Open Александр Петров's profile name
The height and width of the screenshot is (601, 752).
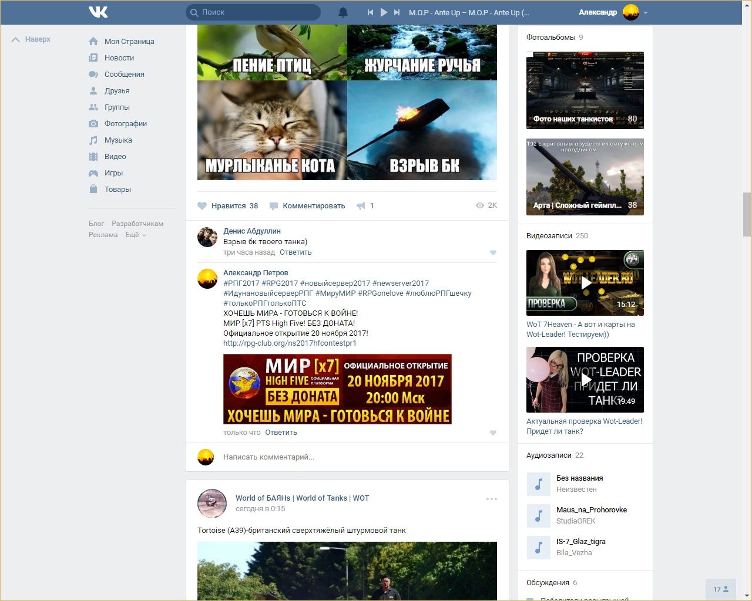click(256, 273)
